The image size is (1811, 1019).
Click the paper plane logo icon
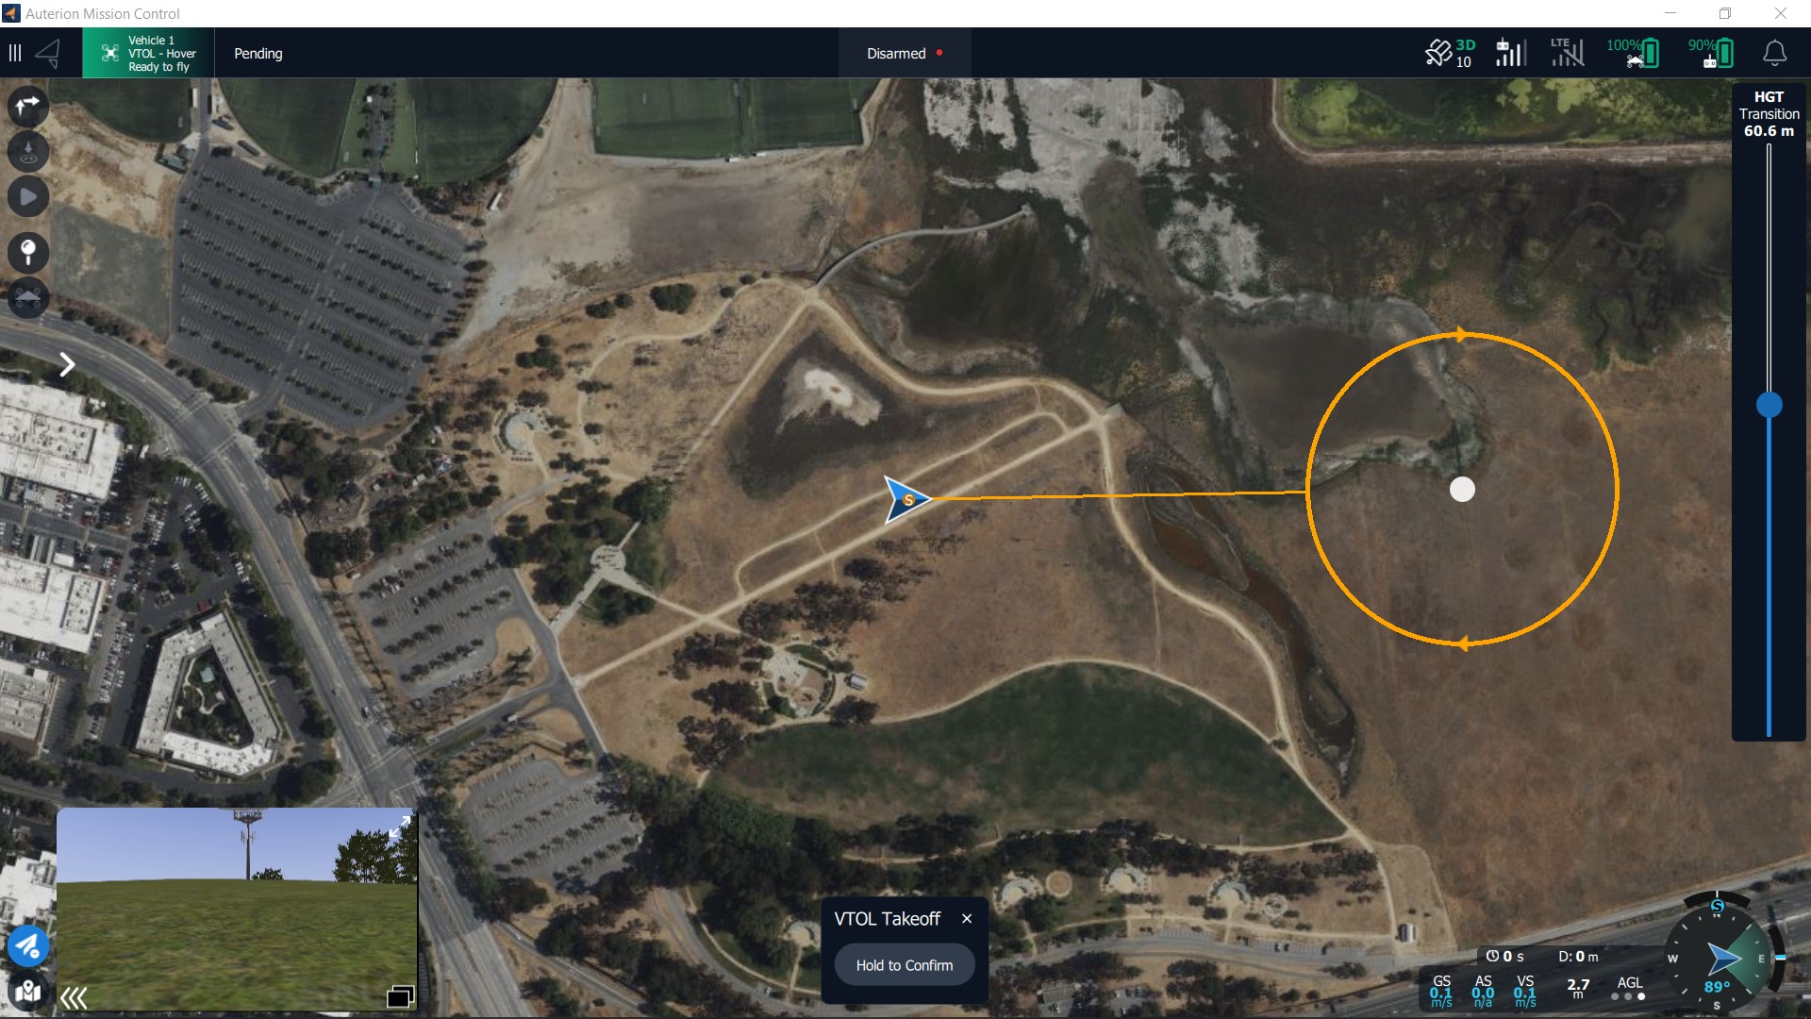(48, 53)
